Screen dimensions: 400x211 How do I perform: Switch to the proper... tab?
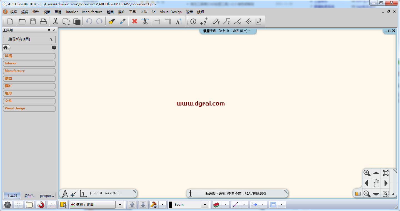47,195
